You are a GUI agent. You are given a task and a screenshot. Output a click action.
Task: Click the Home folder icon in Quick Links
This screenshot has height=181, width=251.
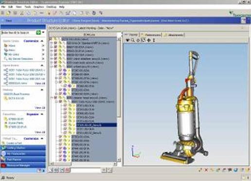coord(6,45)
